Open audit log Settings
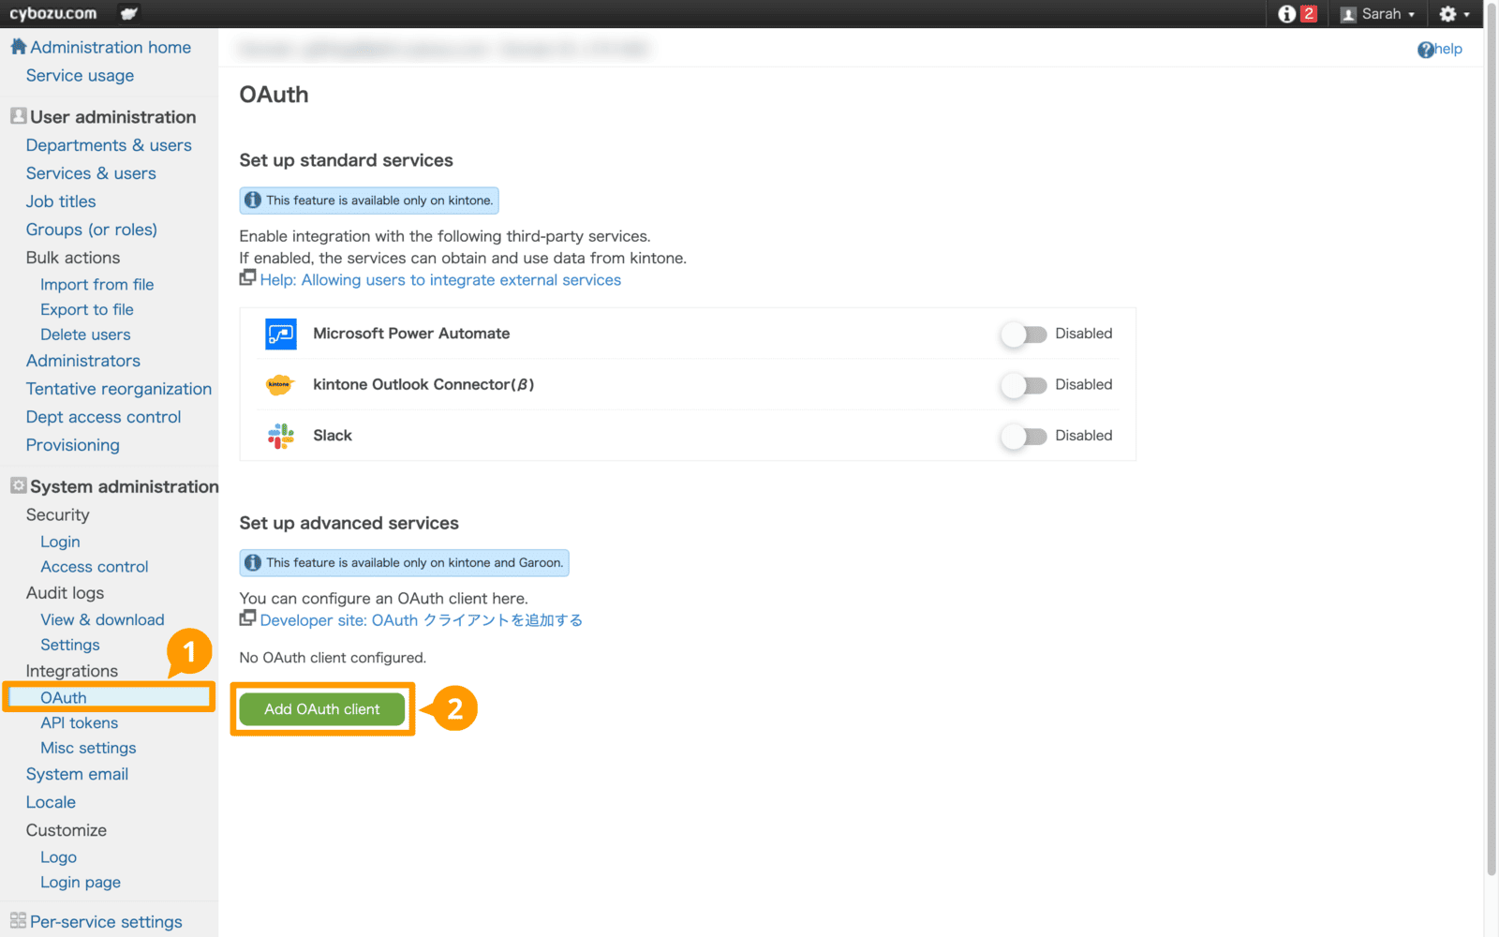This screenshot has width=1499, height=937. (x=70, y=645)
